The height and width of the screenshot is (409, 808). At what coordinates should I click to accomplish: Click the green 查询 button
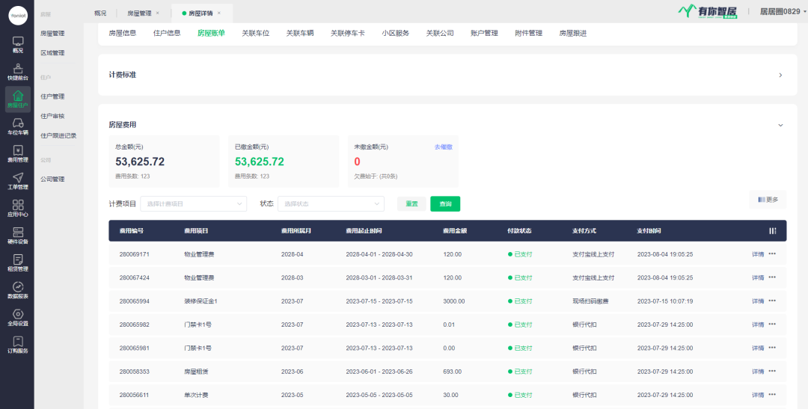coord(445,203)
